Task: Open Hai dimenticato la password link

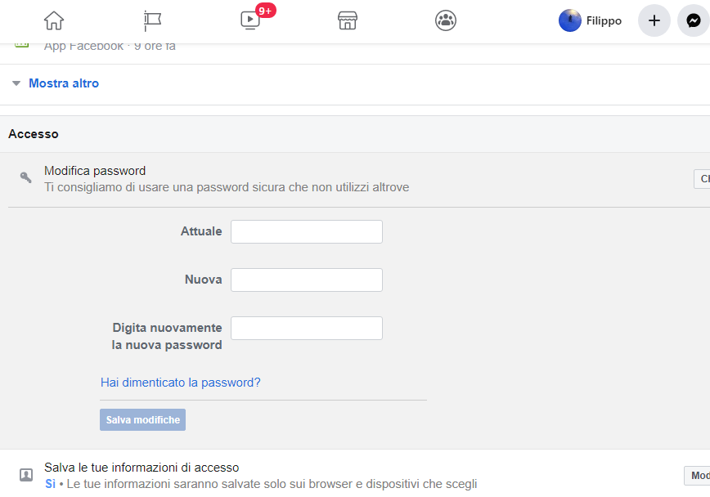Action: (x=180, y=383)
